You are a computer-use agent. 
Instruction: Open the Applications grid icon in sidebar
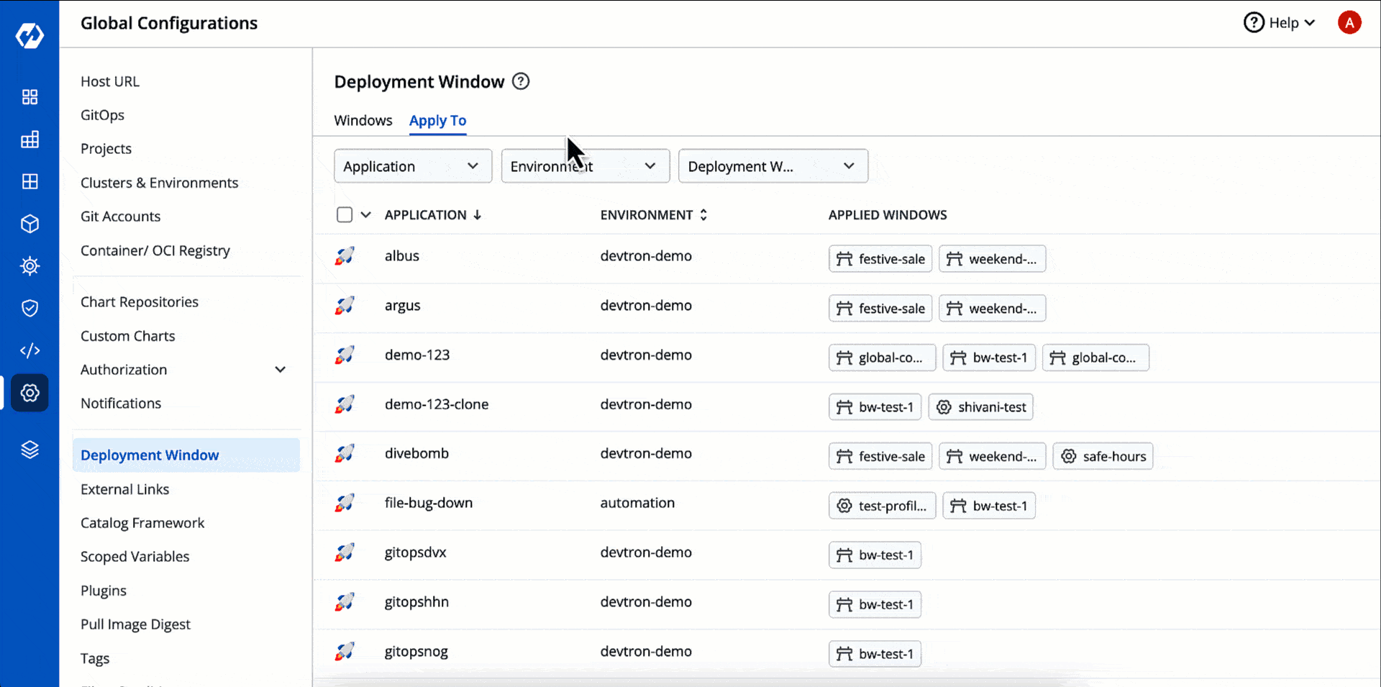(29, 97)
